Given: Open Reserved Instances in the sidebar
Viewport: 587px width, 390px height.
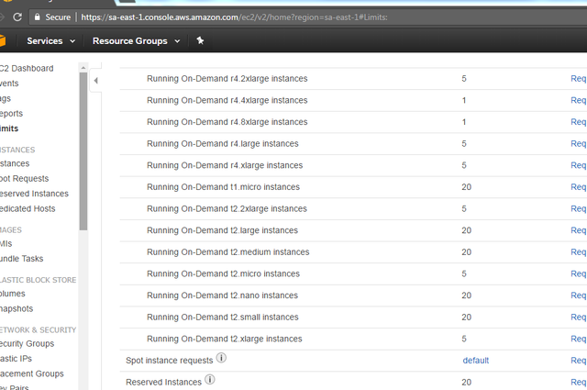Looking at the screenshot, I should (34, 194).
